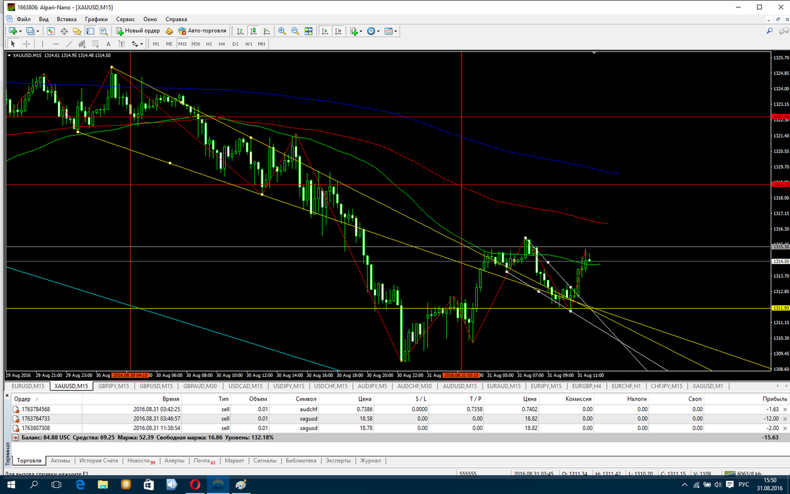Select the M30 timeframe button
Screen dimensions: 790x494
(196, 43)
